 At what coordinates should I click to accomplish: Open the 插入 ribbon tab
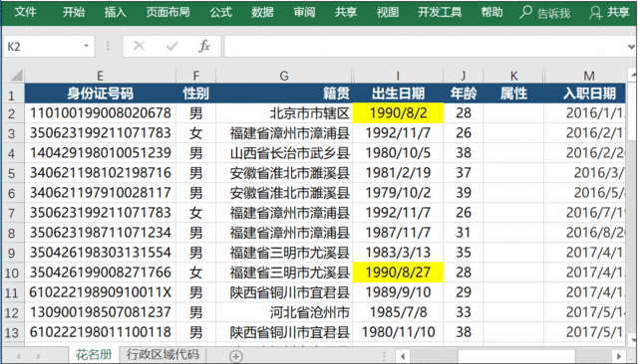pyautogui.click(x=116, y=12)
